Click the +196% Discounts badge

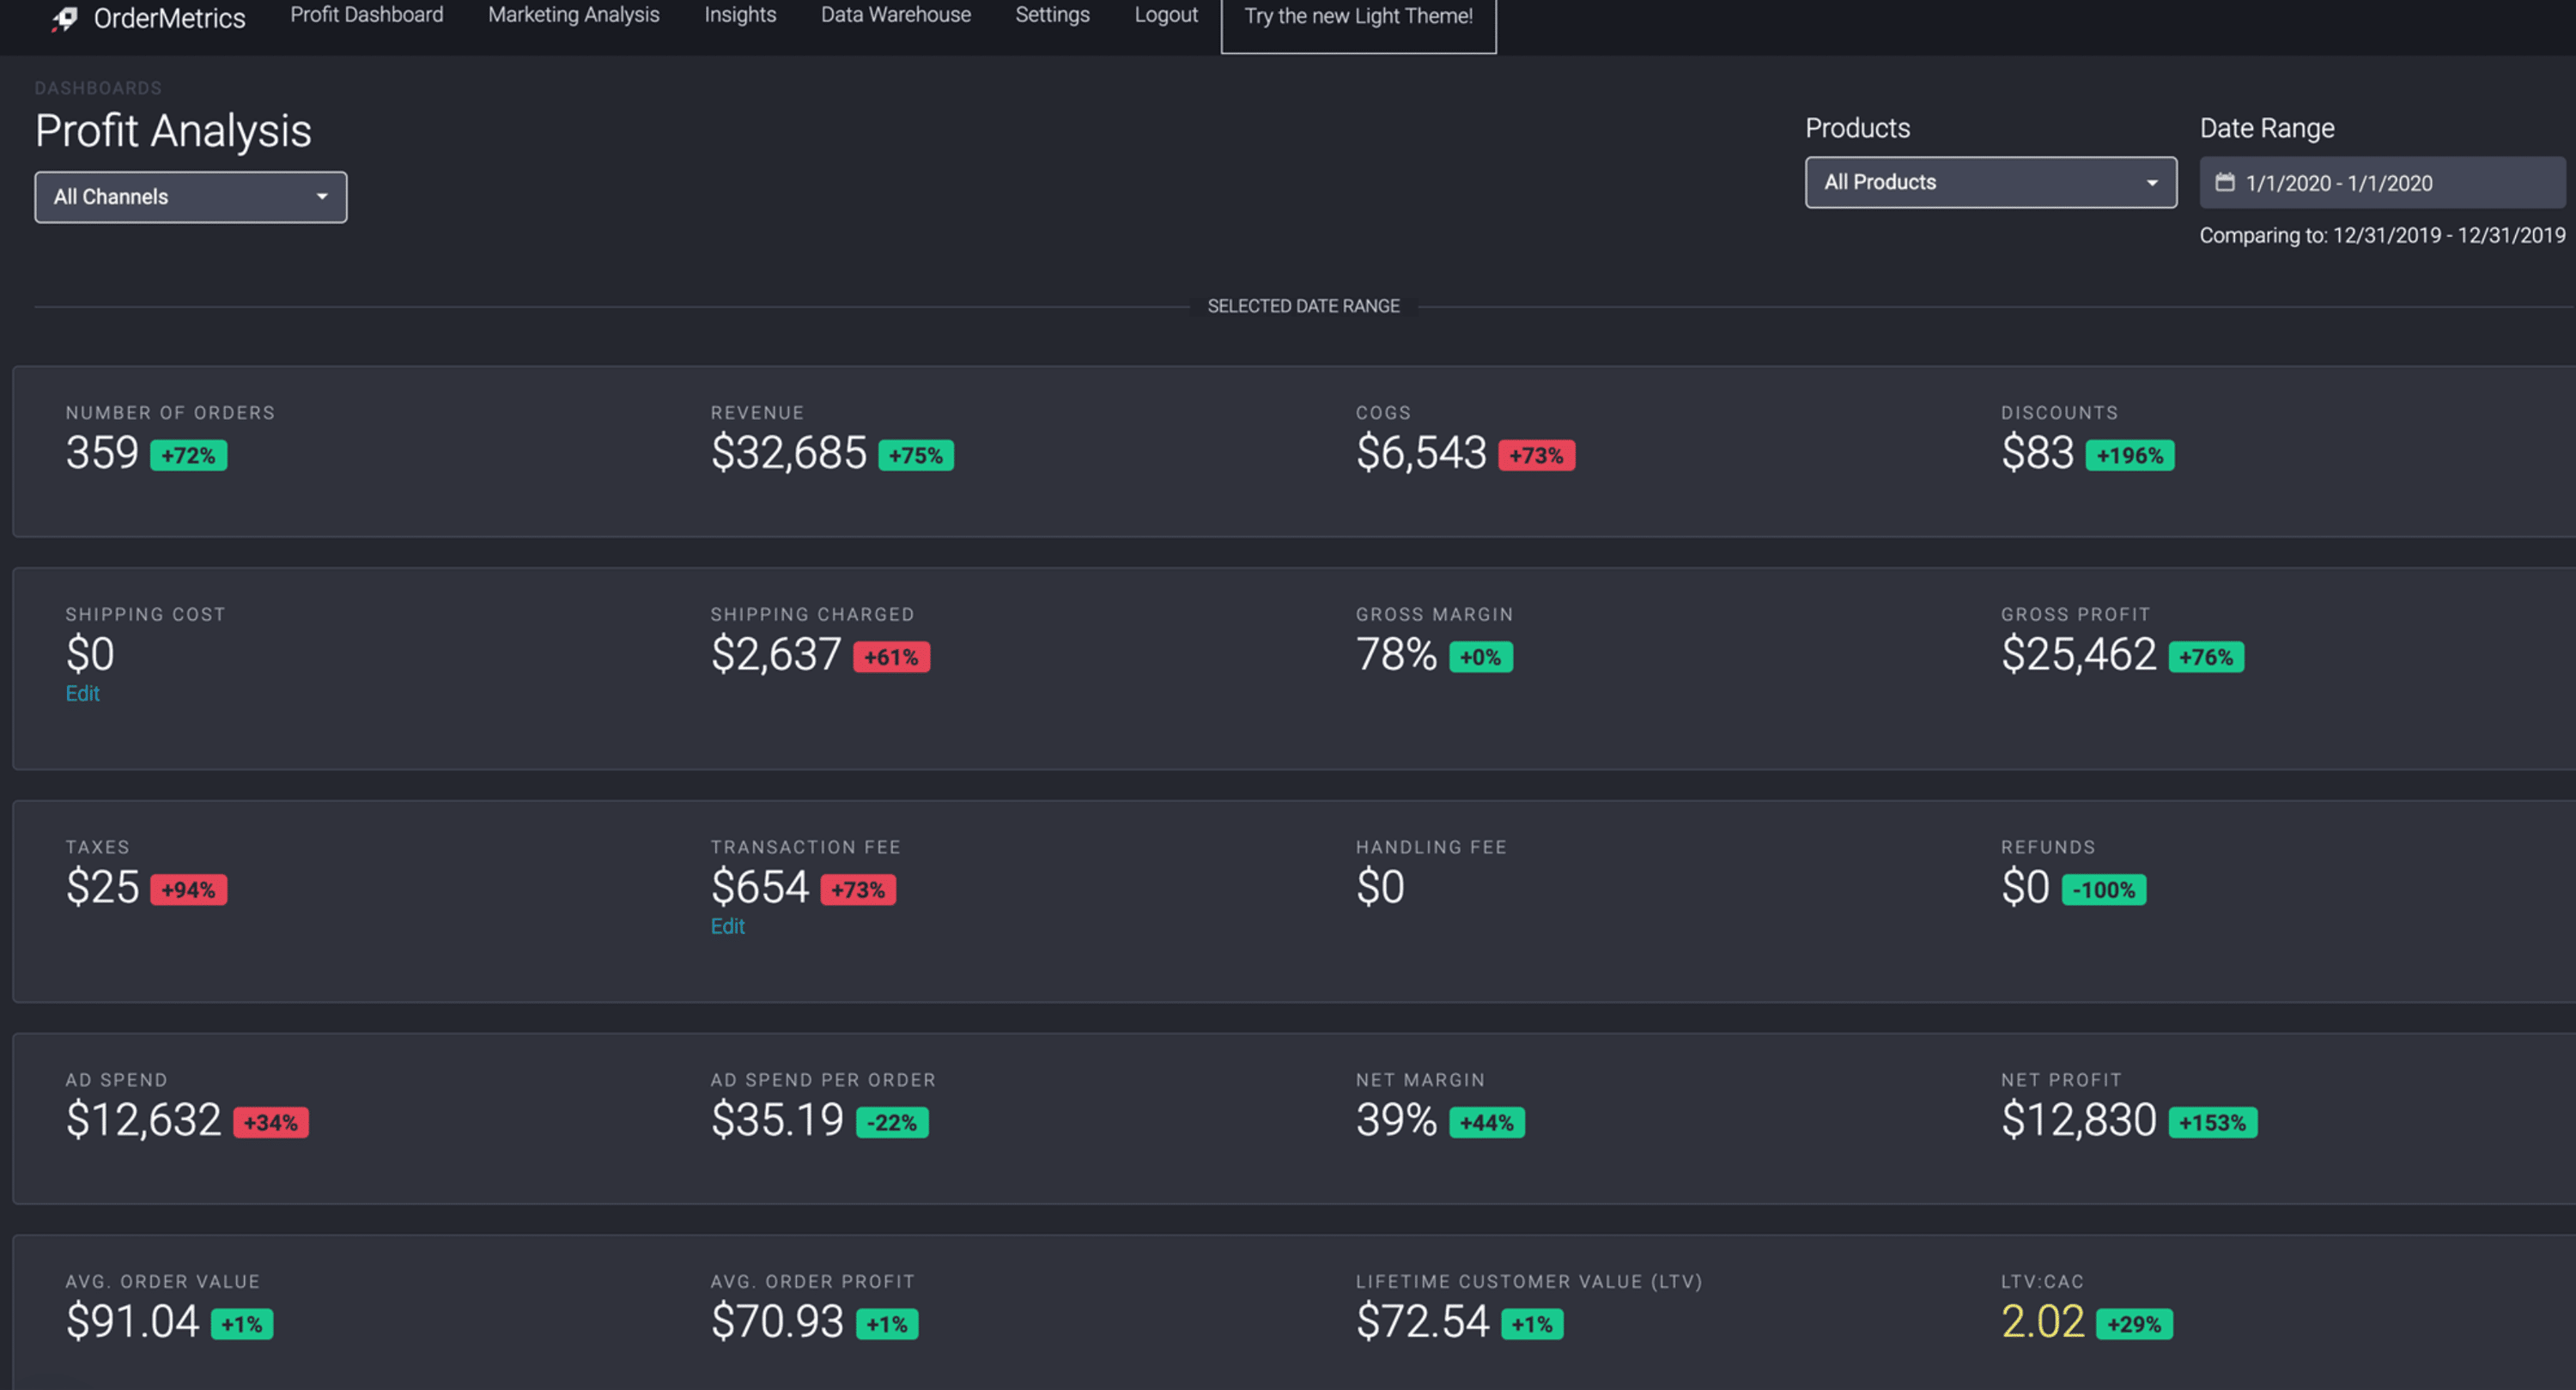tap(2129, 455)
